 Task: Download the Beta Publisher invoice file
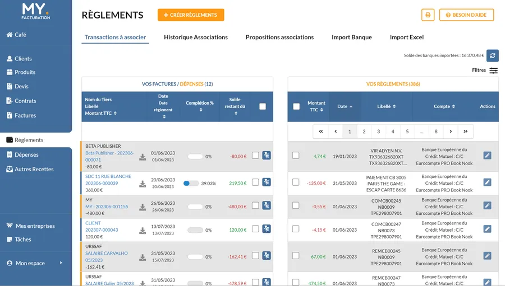pyautogui.click(x=143, y=157)
